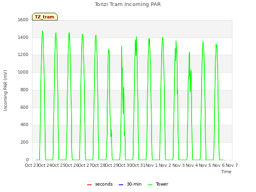Click the Oct 28 x-axis tick label

click(99, 165)
